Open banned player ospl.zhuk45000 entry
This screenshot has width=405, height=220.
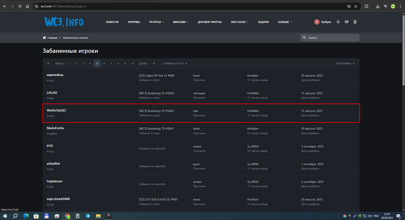58,199
